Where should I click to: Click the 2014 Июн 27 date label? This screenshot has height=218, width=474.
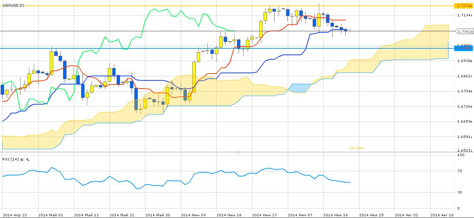(264, 215)
